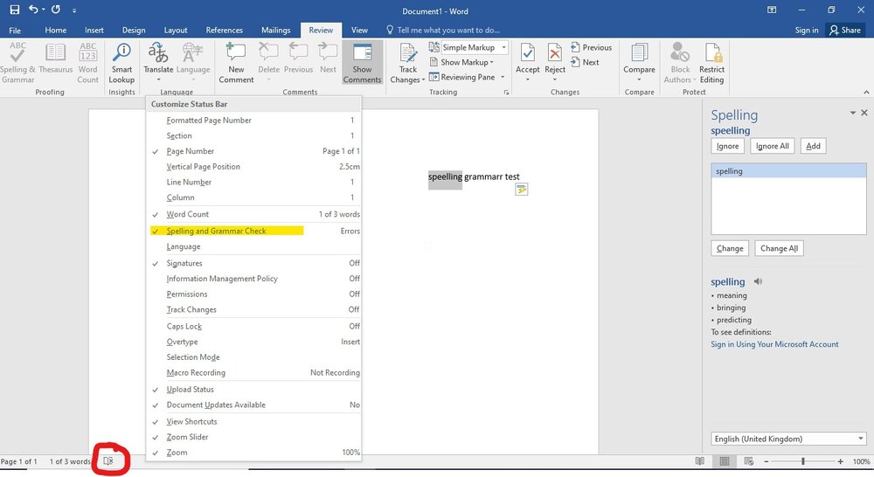Open the Translate tool
Image resolution: width=874 pixels, height=477 pixels.
click(x=158, y=62)
